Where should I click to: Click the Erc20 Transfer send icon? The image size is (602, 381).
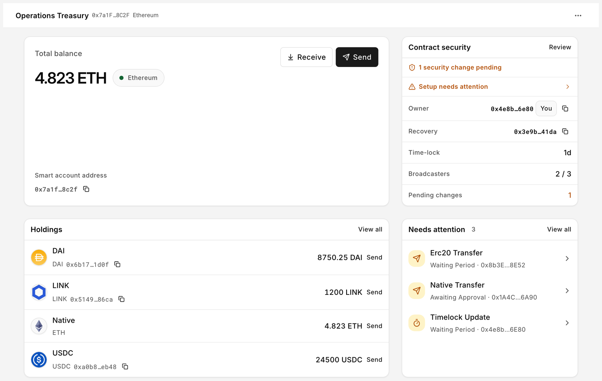(417, 259)
